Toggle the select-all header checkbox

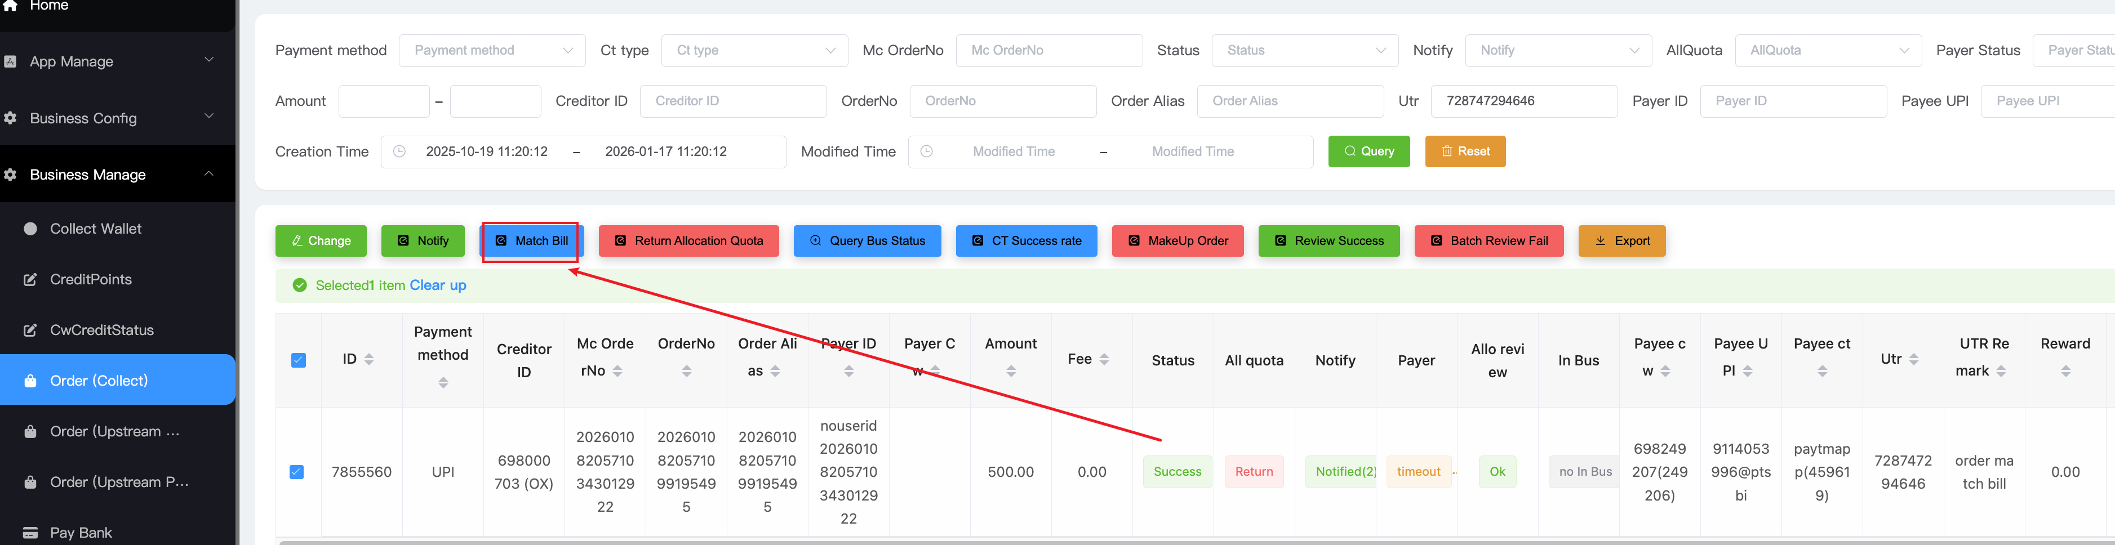(x=298, y=360)
